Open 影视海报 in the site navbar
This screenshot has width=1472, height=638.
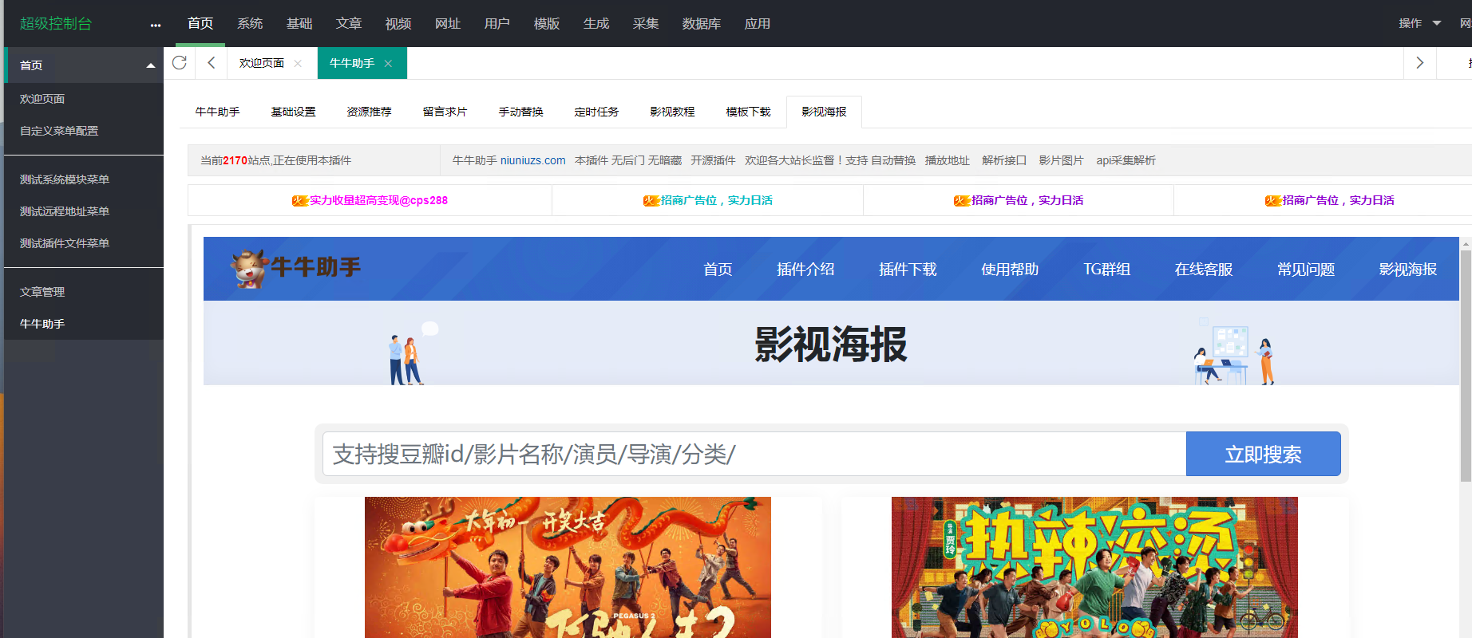coord(1408,270)
